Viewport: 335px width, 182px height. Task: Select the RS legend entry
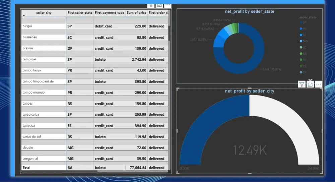tap(303, 60)
